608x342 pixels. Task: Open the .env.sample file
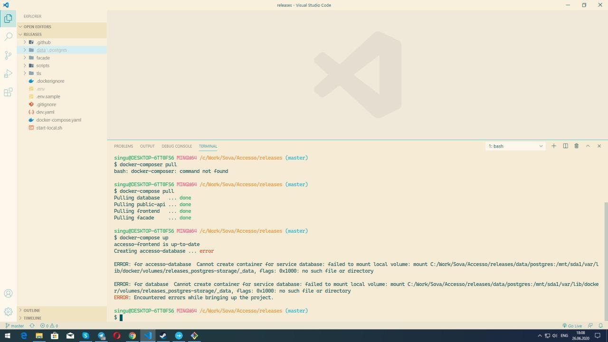pyautogui.click(x=62, y=96)
